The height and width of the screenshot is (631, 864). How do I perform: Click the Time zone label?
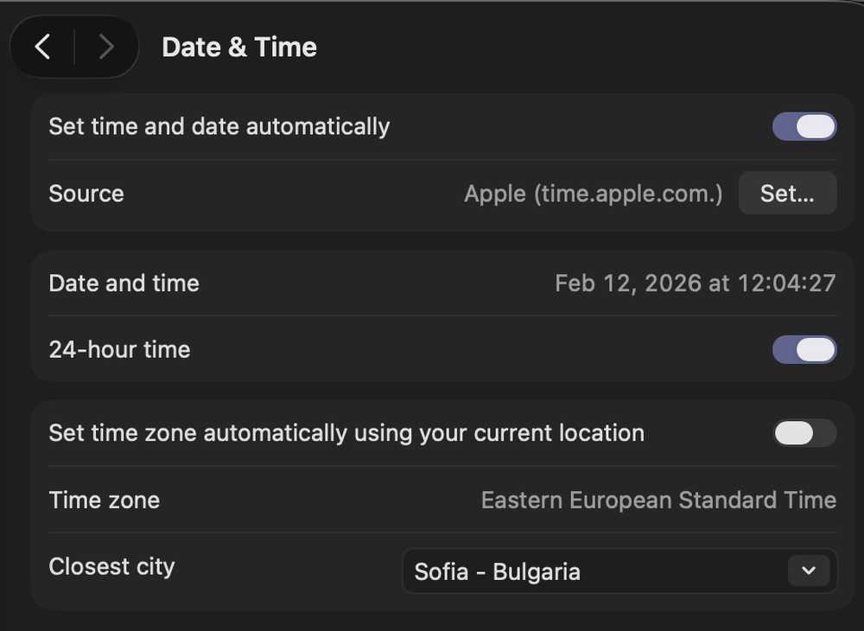[x=104, y=500]
